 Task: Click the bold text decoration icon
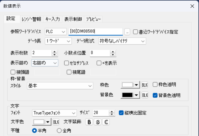click(x=89, y=122)
